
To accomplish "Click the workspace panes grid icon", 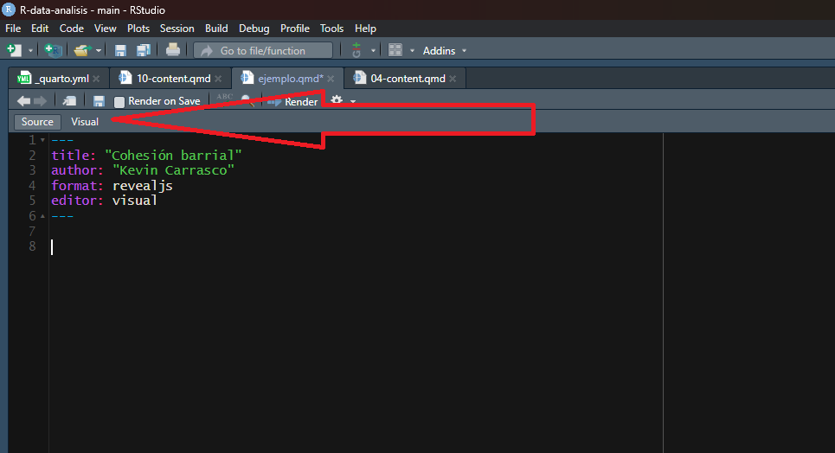I will click(395, 50).
